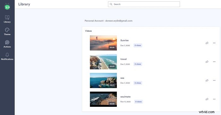Screen dimensions: 221x115
Task: Open more options for sea video
Action: point(214,81)
